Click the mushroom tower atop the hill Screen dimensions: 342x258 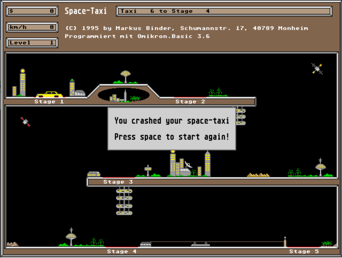click(x=126, y=77)
